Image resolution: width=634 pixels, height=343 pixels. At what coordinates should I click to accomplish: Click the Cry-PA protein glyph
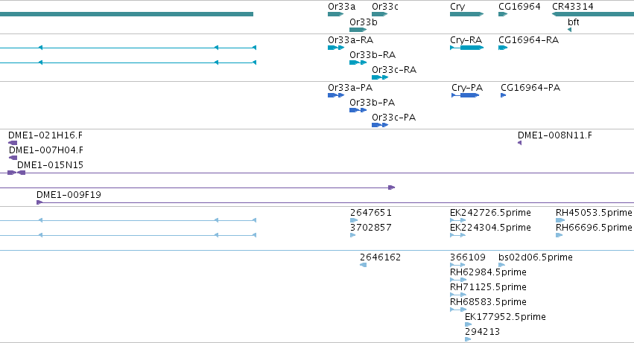(466, 96)
